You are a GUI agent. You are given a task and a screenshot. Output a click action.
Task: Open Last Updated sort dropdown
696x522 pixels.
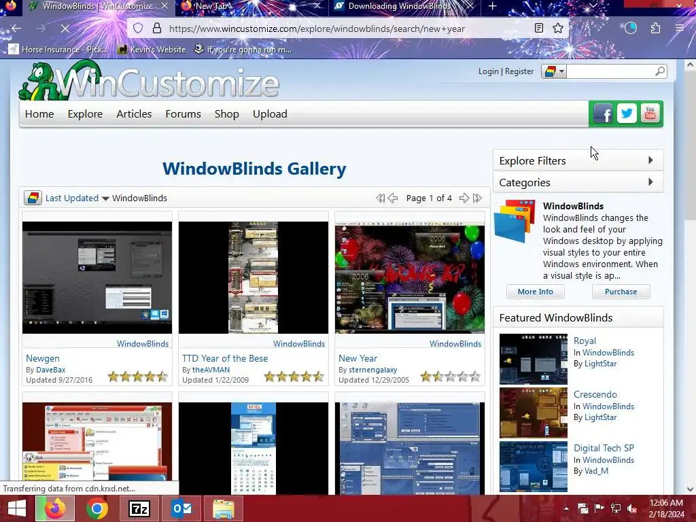[77, 198]
